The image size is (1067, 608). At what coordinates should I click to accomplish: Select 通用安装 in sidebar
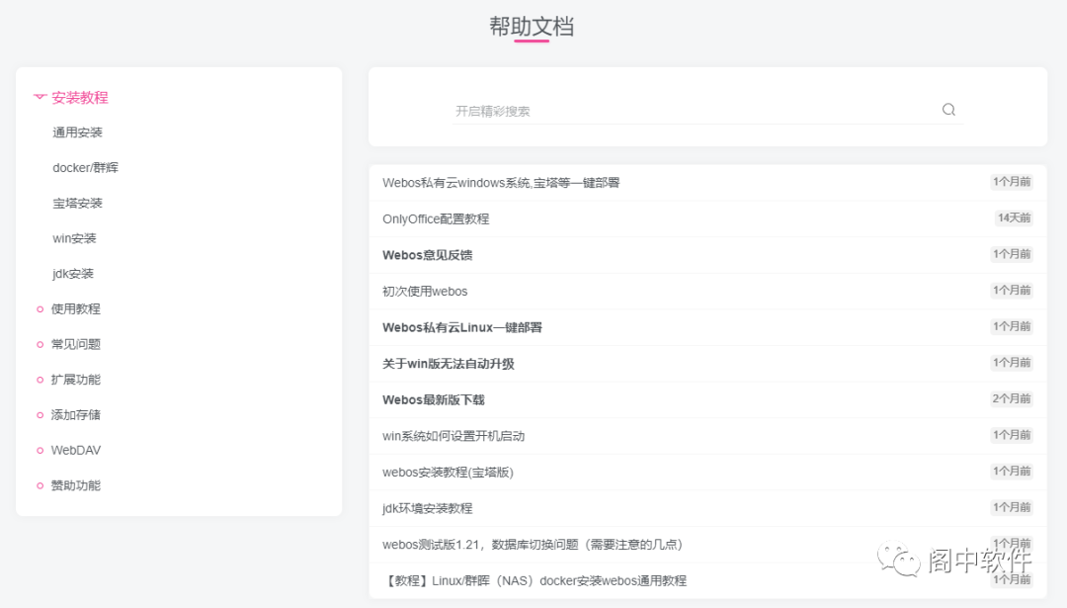78,132
